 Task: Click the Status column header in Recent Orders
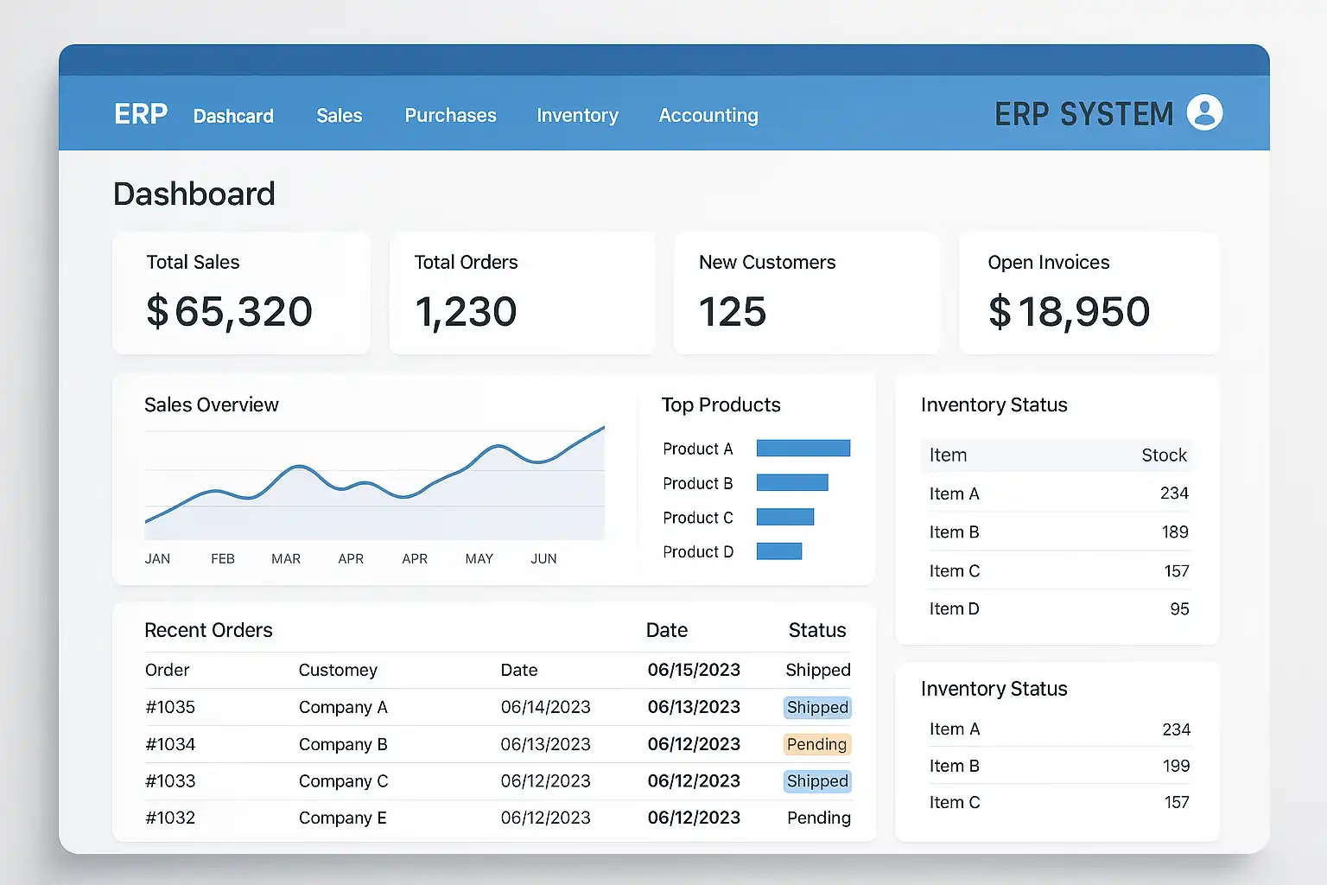[x=816, y=631]
